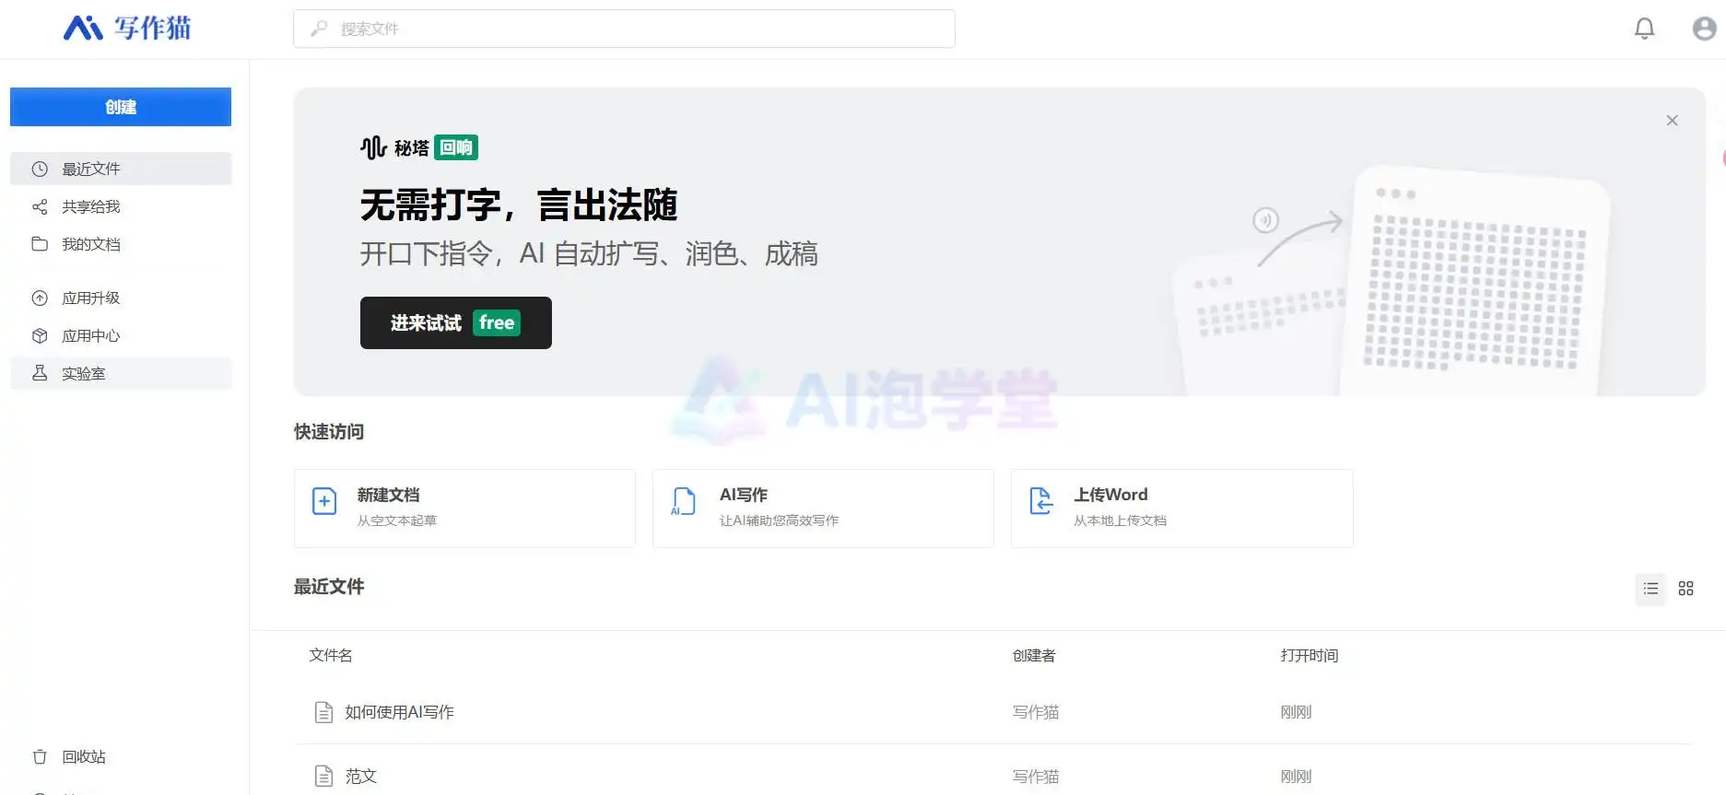Click the trash icon beside 回收站
This screenshot has height=795, width=1726.
pyautogui.click(x=40, y=756)
